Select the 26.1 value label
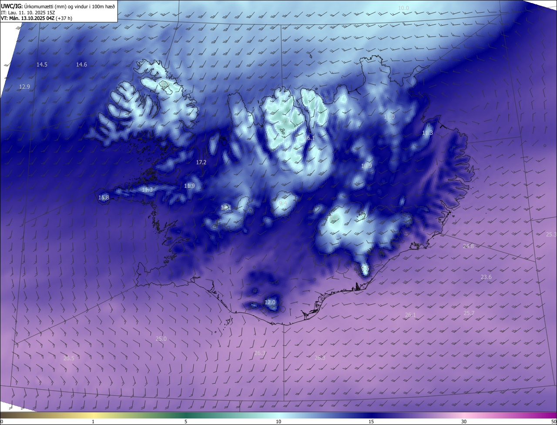The height and width of the screenshot is (425, 557). coord(410,315)
